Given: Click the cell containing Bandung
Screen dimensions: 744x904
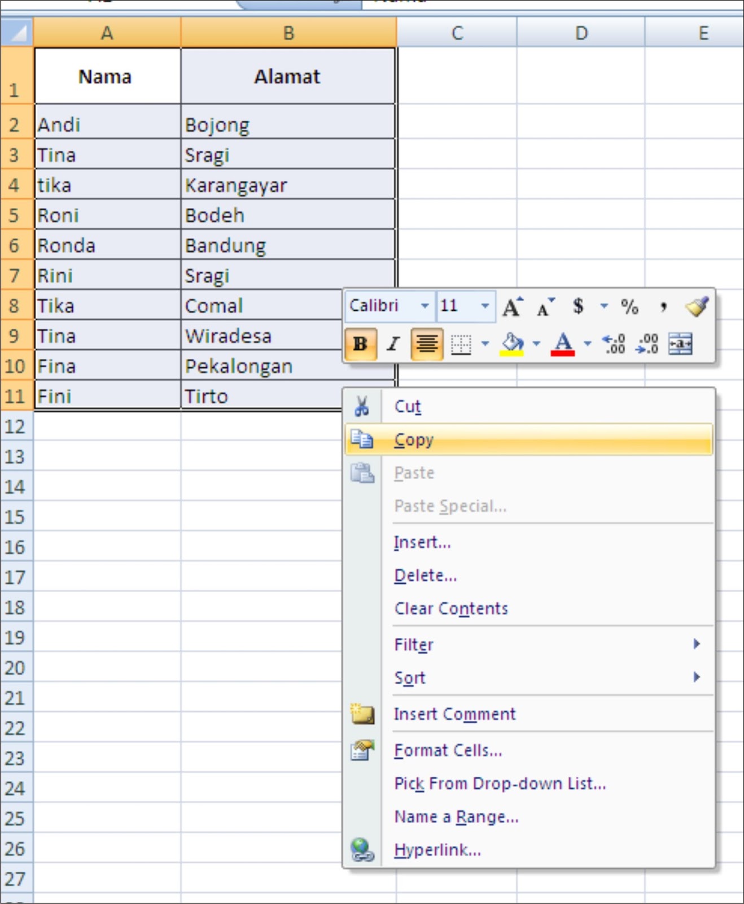Looking at the screenshot, I should click(x=288, y=245).
